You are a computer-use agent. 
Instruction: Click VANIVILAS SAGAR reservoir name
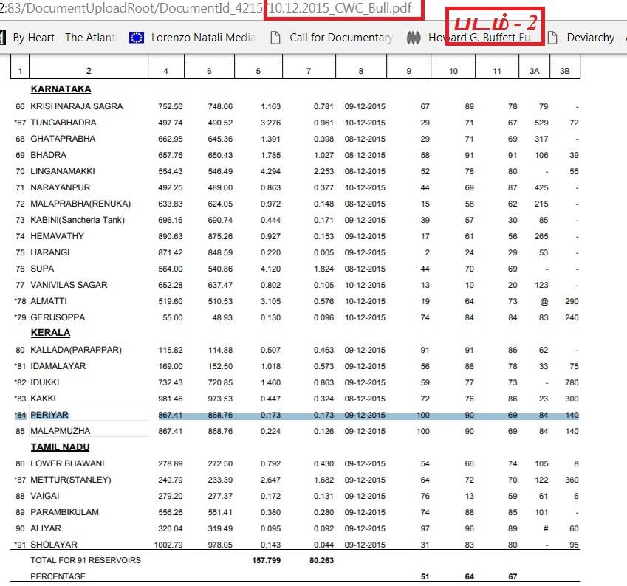(x=69, y=285)
